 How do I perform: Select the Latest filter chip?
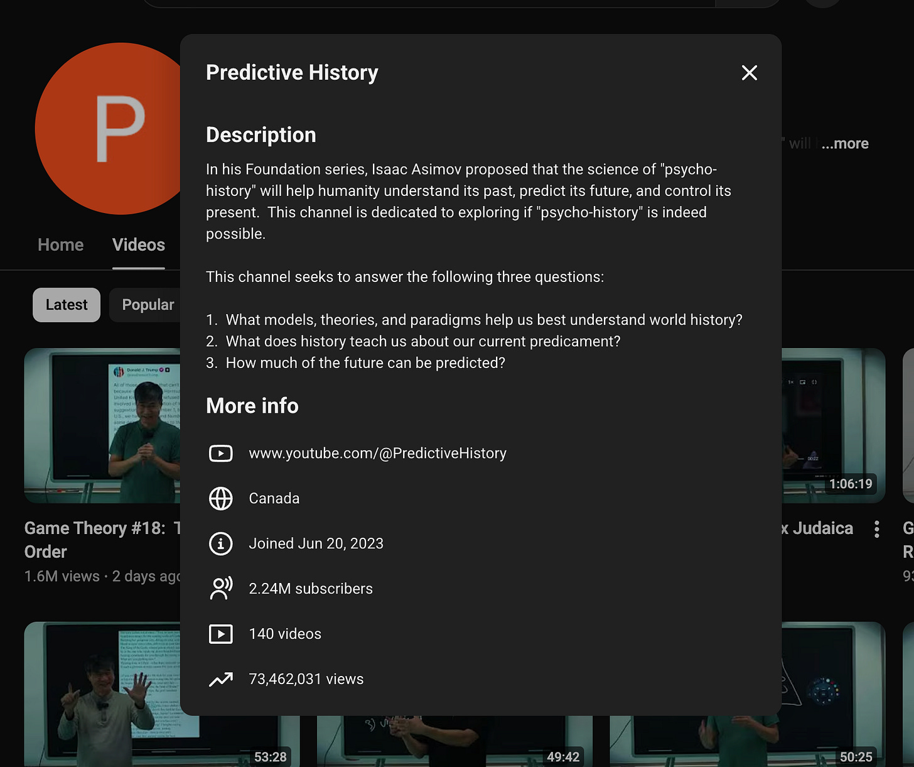[x=67, y=305]
